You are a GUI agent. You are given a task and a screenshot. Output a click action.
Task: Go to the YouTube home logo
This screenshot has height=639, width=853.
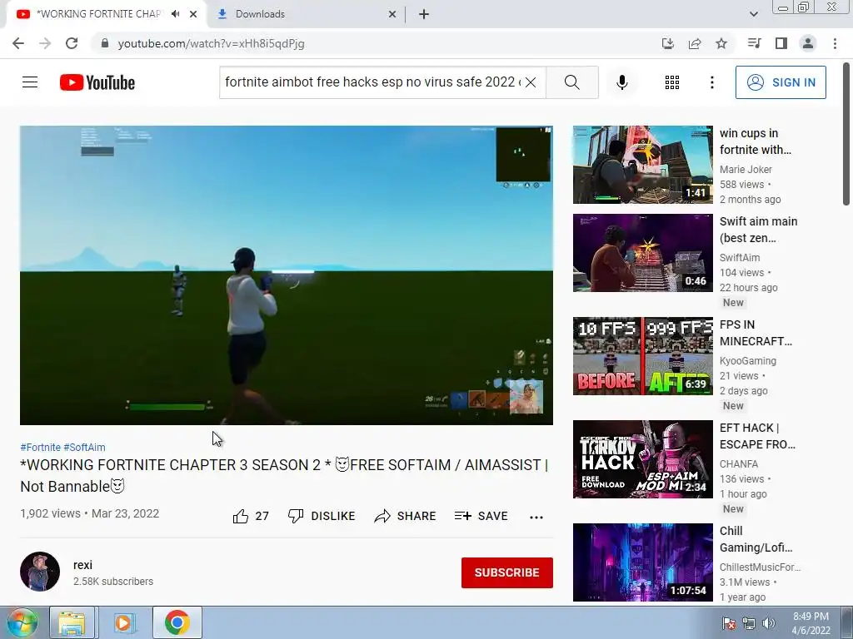click(97, 82)
